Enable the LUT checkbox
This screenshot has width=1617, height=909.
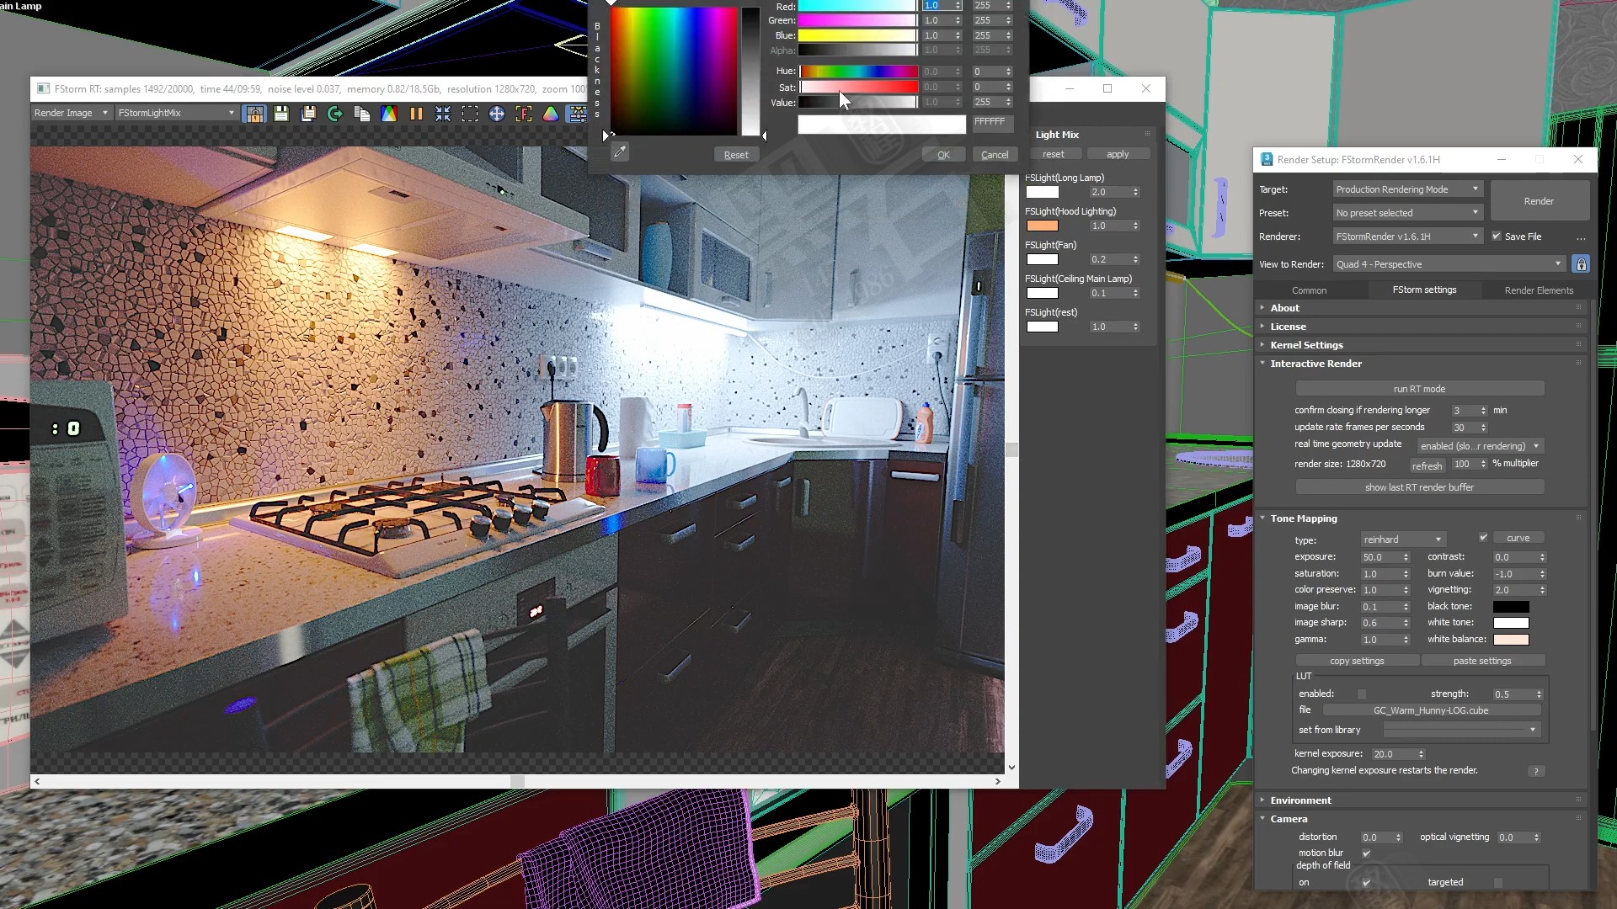(1362, 694)
